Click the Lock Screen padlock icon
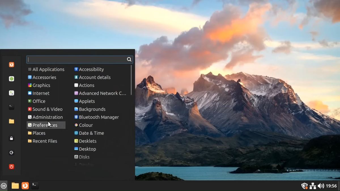The image size is (340, 191). point(11,138)
